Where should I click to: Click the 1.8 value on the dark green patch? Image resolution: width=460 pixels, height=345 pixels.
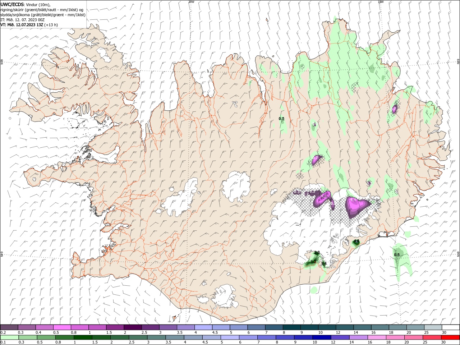356,241
